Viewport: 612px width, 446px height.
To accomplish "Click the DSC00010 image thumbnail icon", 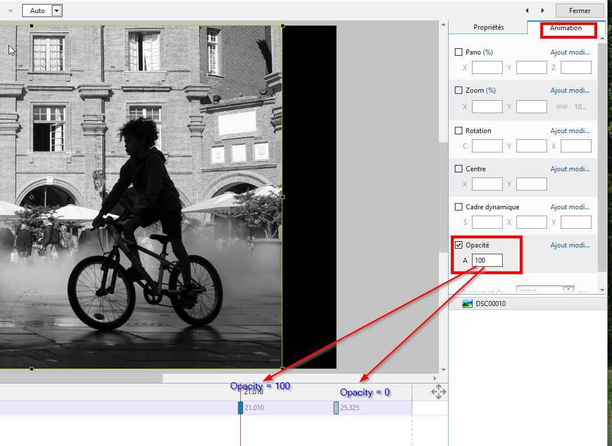I will click(x=467, y=304).
